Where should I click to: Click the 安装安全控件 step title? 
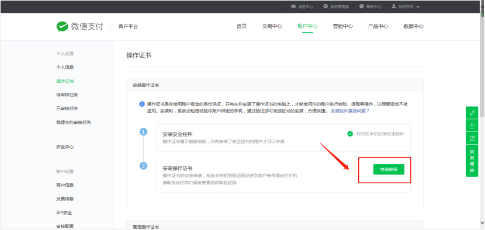tap(178, 134)
